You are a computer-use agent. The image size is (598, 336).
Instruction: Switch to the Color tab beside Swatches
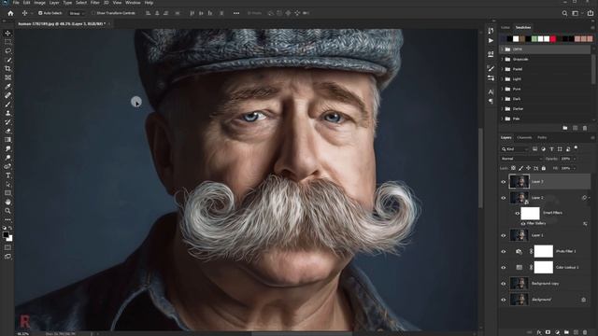505,27
